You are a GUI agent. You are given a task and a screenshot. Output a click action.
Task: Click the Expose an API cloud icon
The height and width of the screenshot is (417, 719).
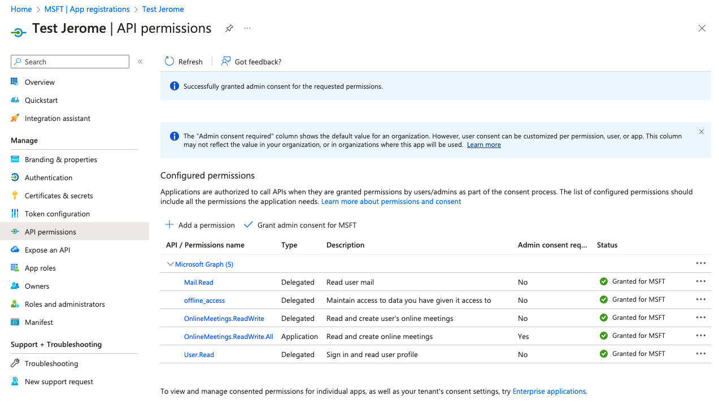pyautogui.click(x=15, y=250)
